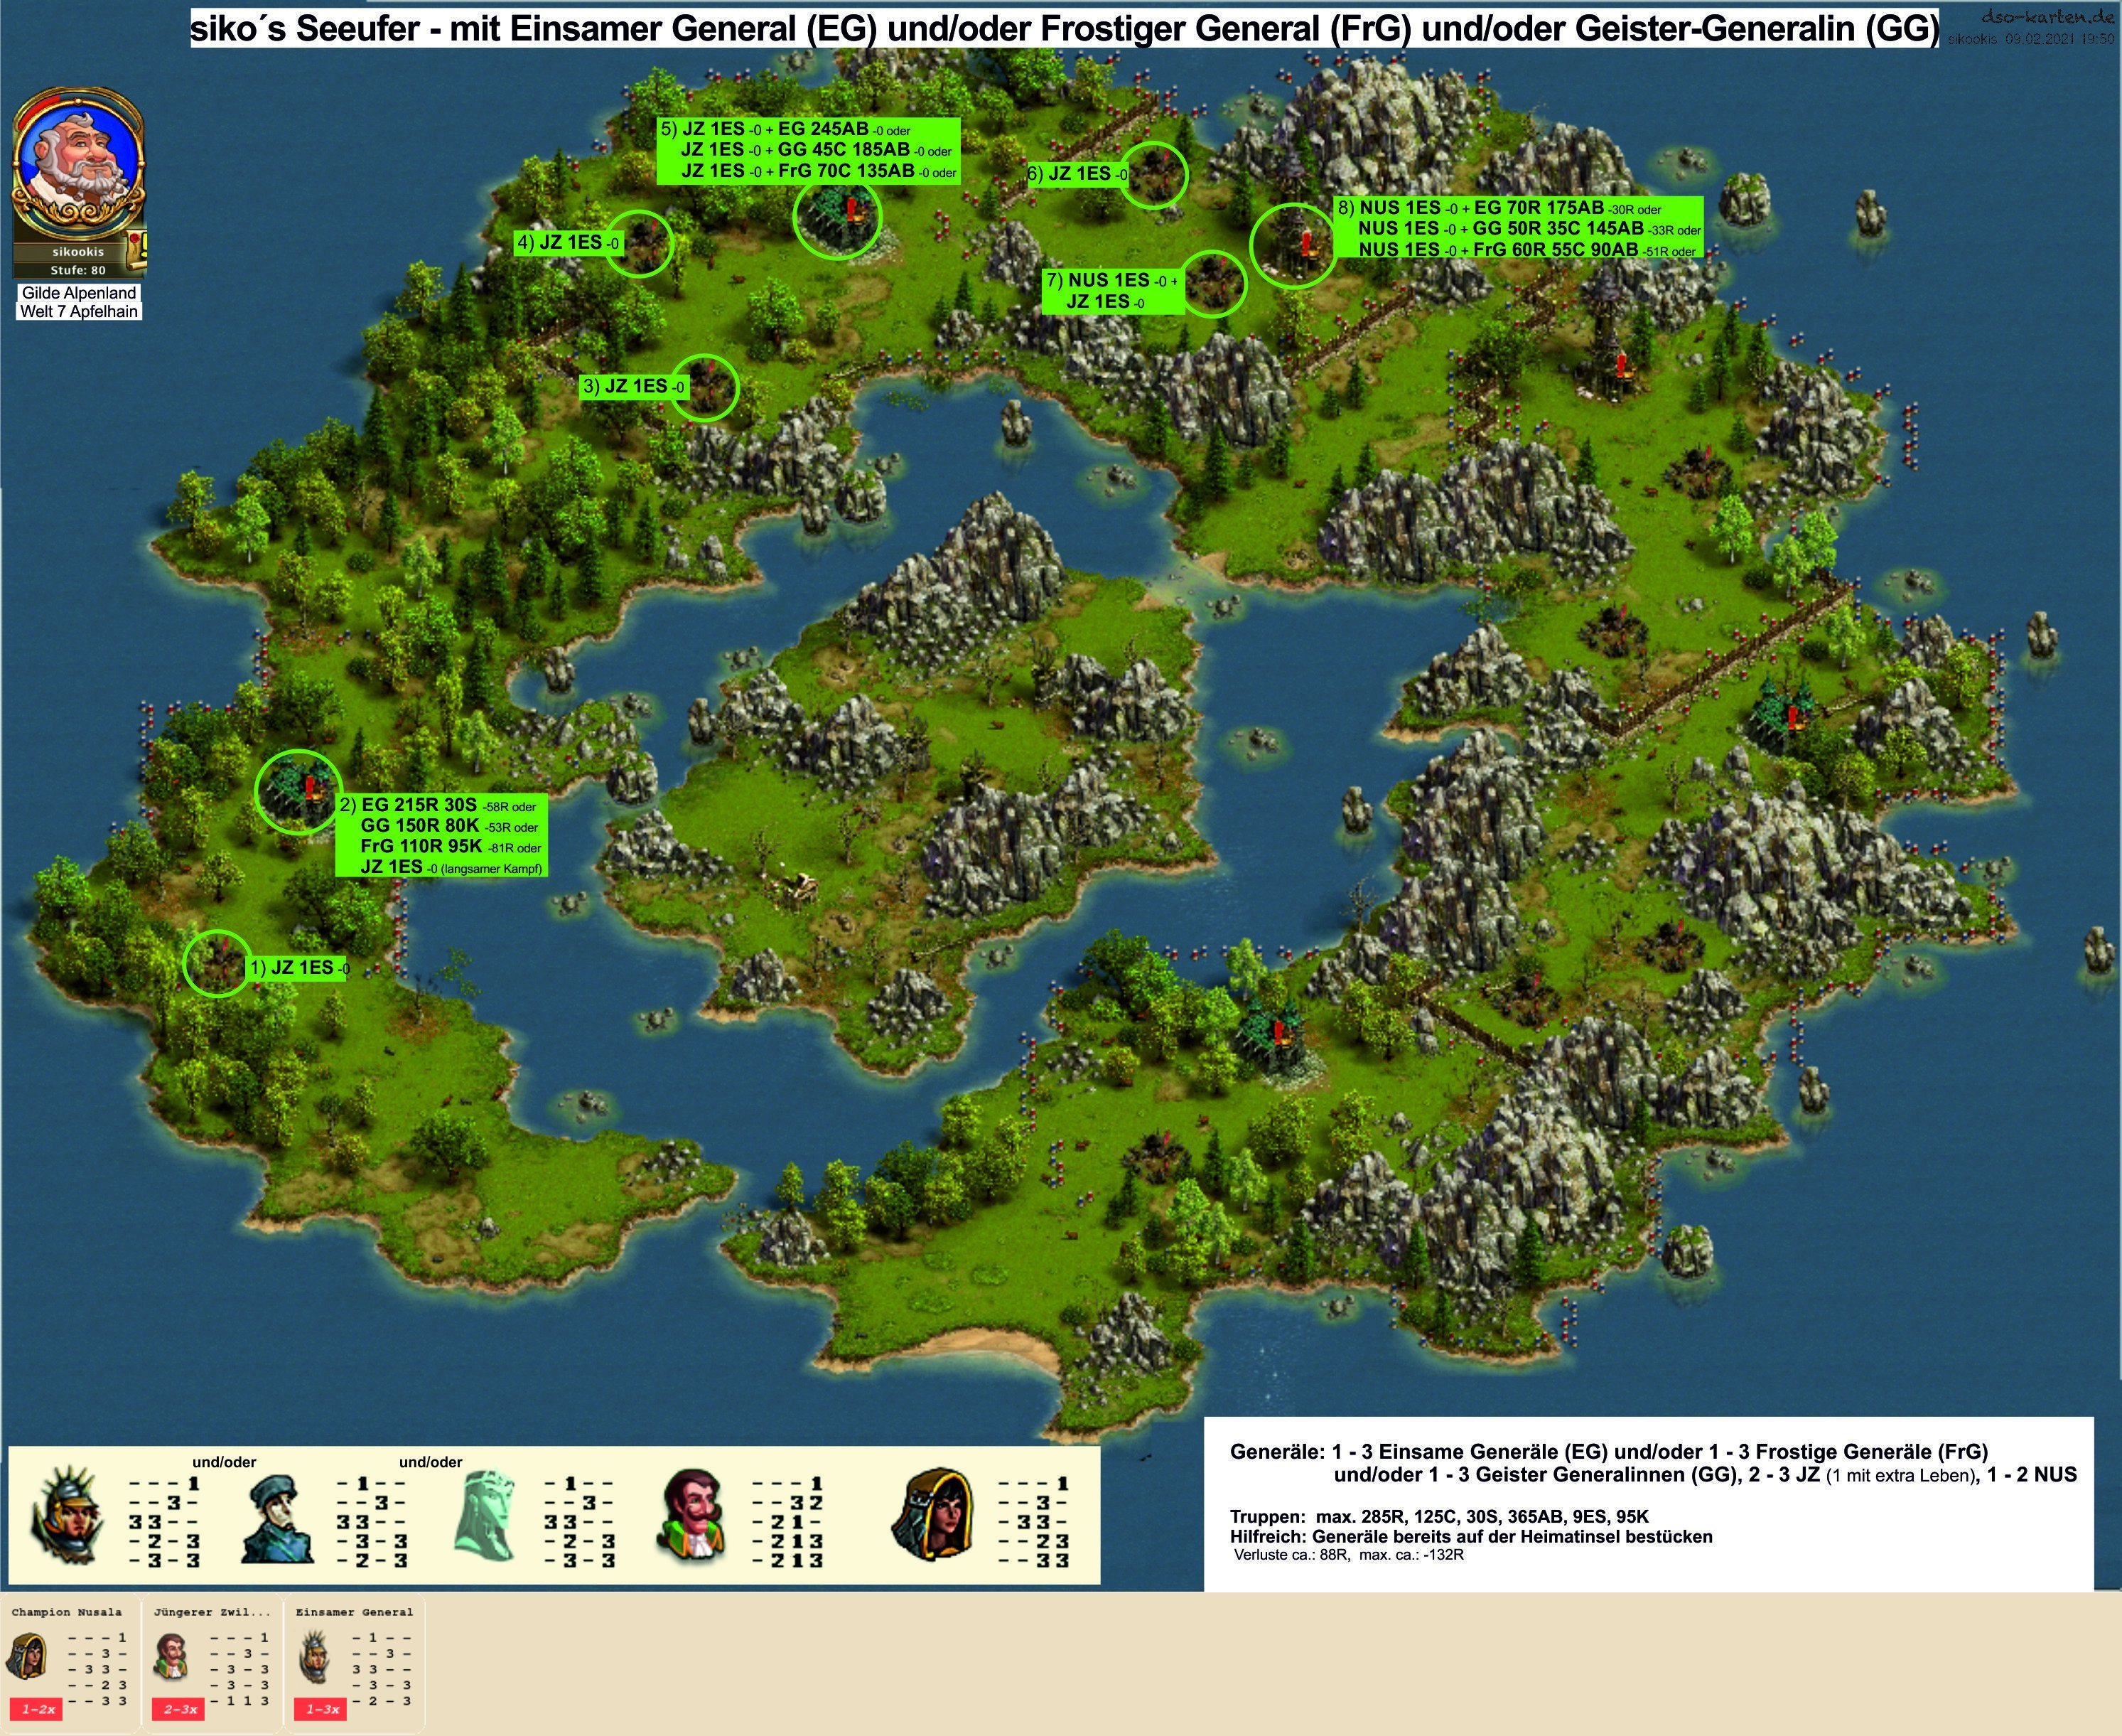Click the Geister-Generalin ghost portrait

487,1518
